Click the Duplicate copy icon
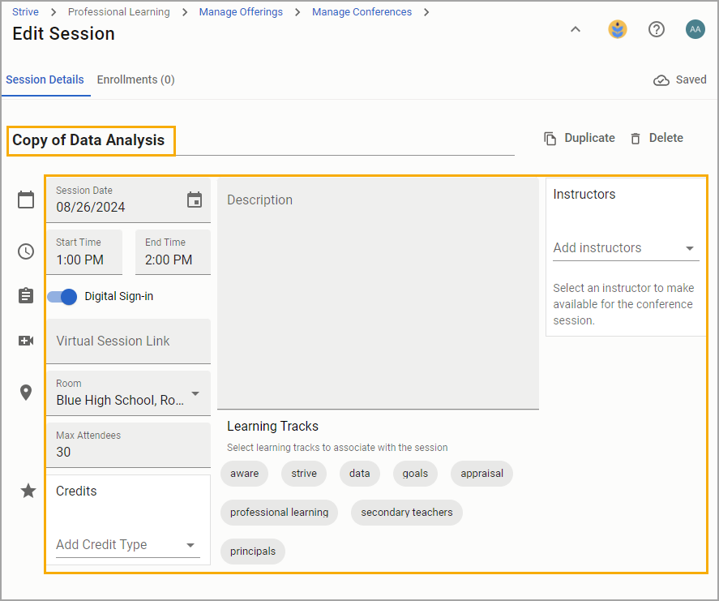This screenshot has height=601, width=719. tap(550, 138)
